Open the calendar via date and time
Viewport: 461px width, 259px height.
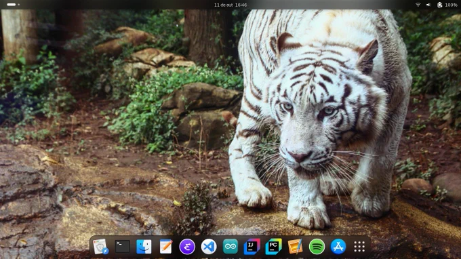[230, 5]
